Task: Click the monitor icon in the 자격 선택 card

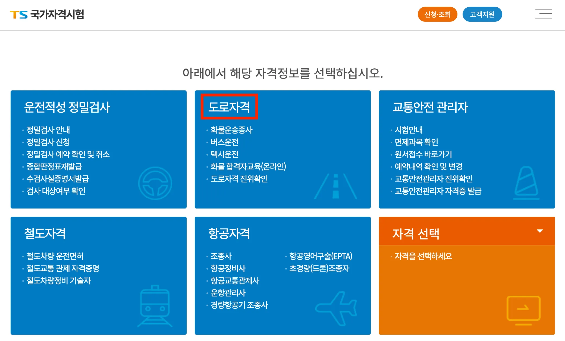Action: (x=523, y=309)
